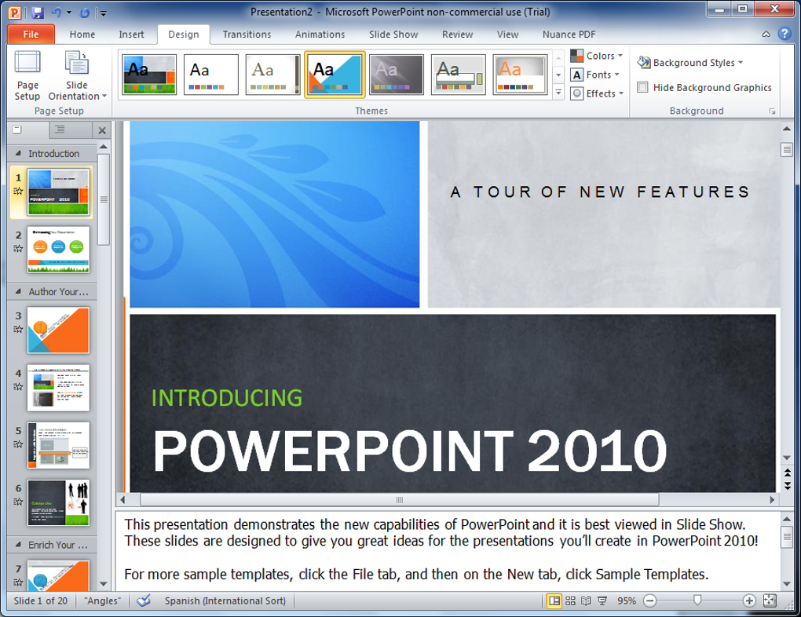The height and width of the screenshot is (617, 801).
Task: Click the 95% zoom level button
Action: (627, 601)
